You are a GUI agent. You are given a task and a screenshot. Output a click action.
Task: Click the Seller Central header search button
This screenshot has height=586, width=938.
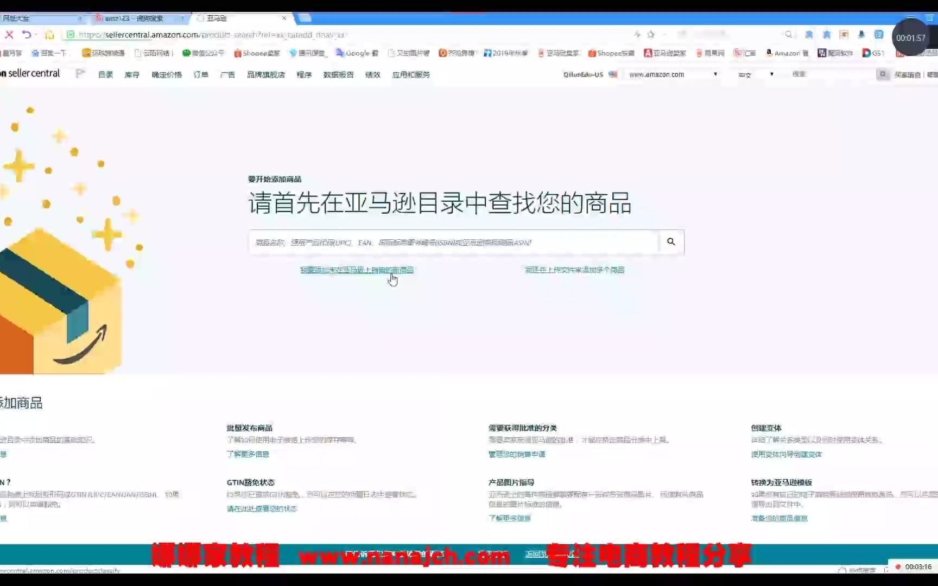click(x=883, y=74)
